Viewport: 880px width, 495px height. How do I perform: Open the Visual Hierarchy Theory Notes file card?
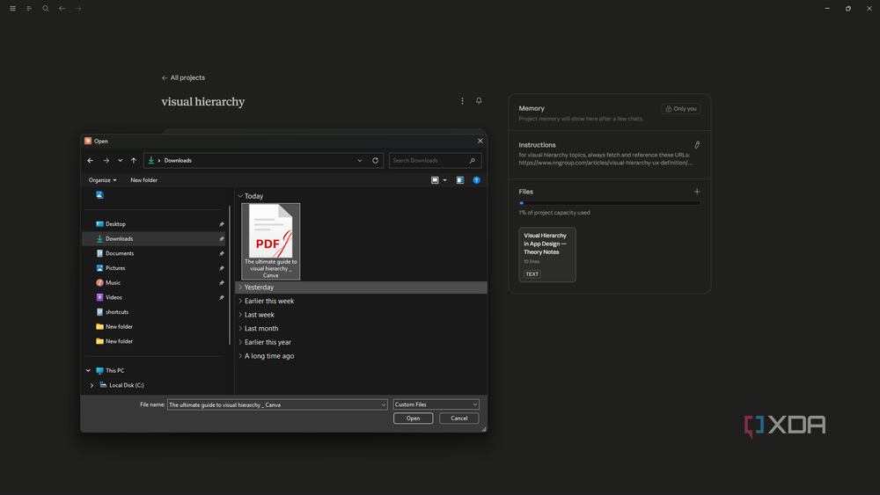[547, 254]
